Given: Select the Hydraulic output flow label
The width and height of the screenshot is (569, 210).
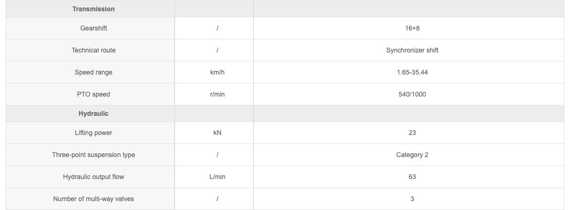Looking at the screenshot, I should (x=93, y=177).
